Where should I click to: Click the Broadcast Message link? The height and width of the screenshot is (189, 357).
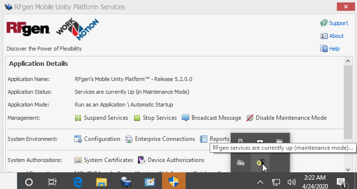click(x=216, y=118)
